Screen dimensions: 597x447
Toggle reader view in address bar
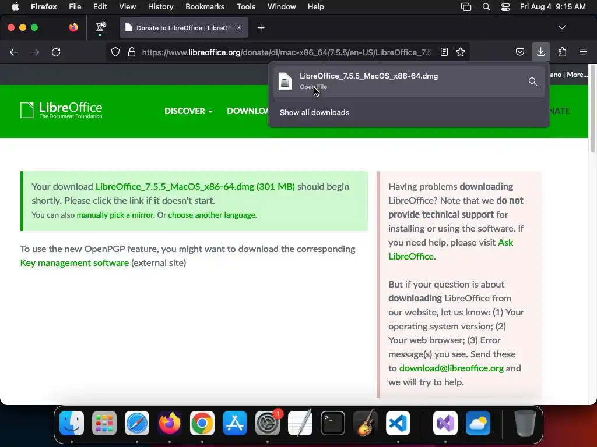coord(444,52)
